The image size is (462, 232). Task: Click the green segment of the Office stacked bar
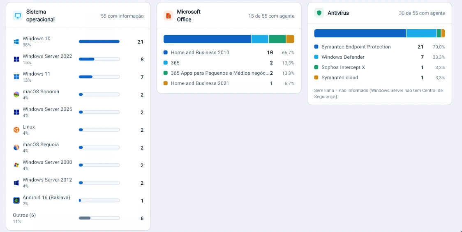click(277, 39)
